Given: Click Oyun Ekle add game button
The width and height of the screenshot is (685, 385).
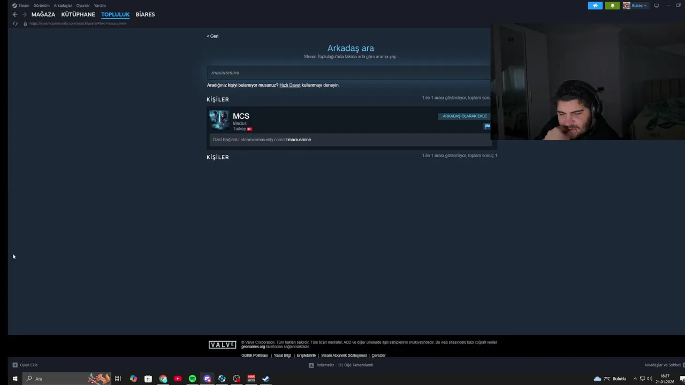Looking at the screenshot, I should 25,365.
